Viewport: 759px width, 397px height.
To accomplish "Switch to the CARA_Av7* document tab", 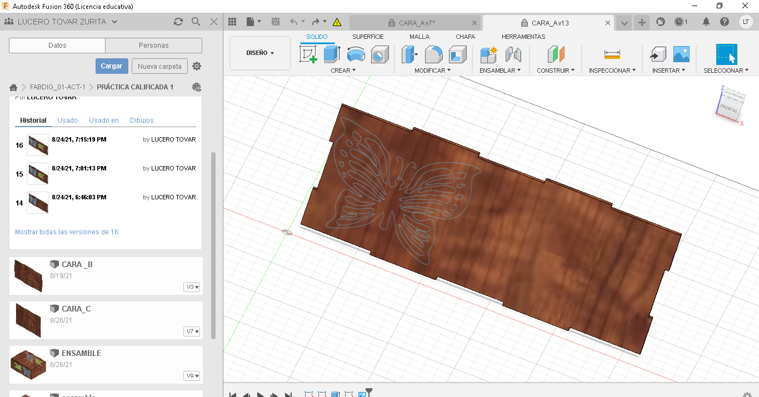I will tap(415, 23).
